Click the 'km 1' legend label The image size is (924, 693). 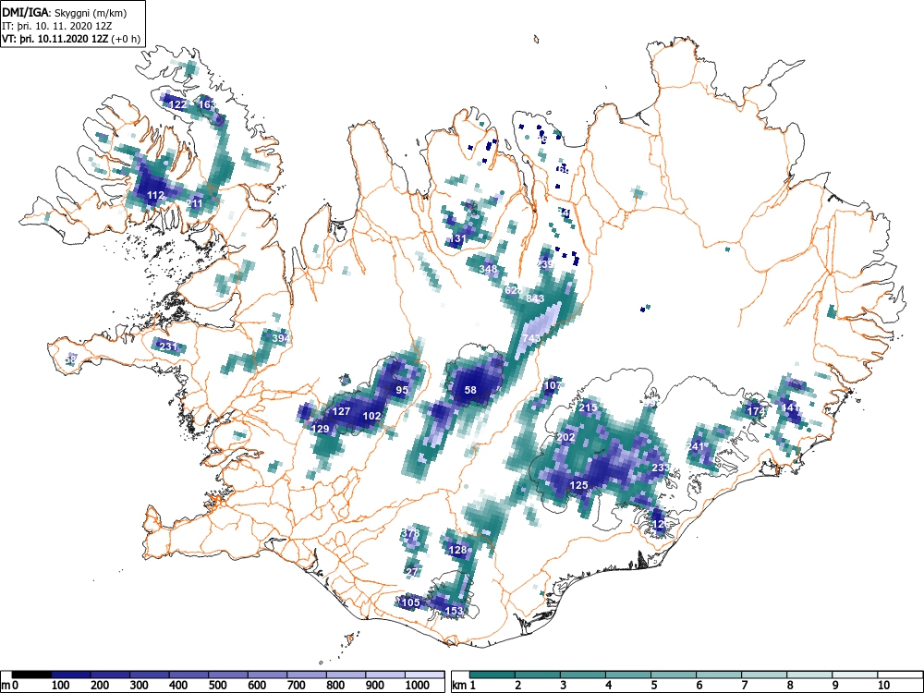click(x=464, y=686)
